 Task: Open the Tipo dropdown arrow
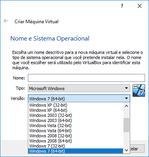(x=126, y=88)
